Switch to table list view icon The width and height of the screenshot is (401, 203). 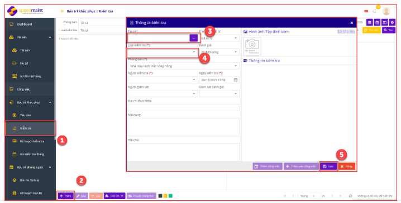(x=370, y=22)
